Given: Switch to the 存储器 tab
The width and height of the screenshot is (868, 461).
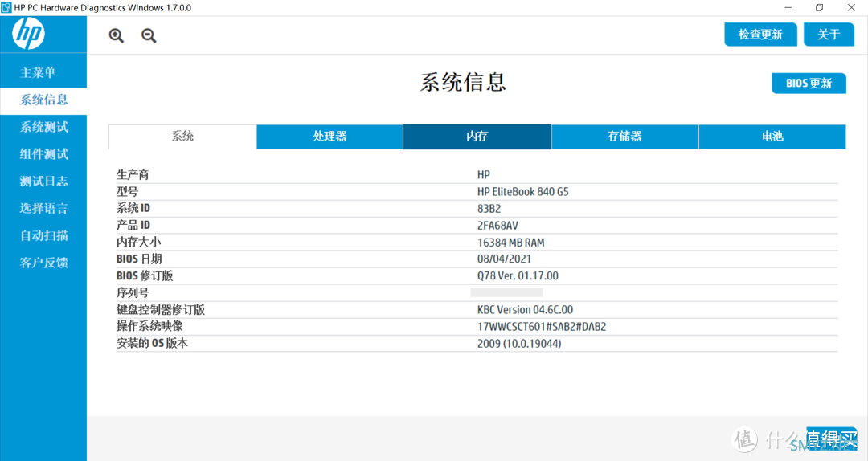Looking at the screenshot, I should pos(625,137).
